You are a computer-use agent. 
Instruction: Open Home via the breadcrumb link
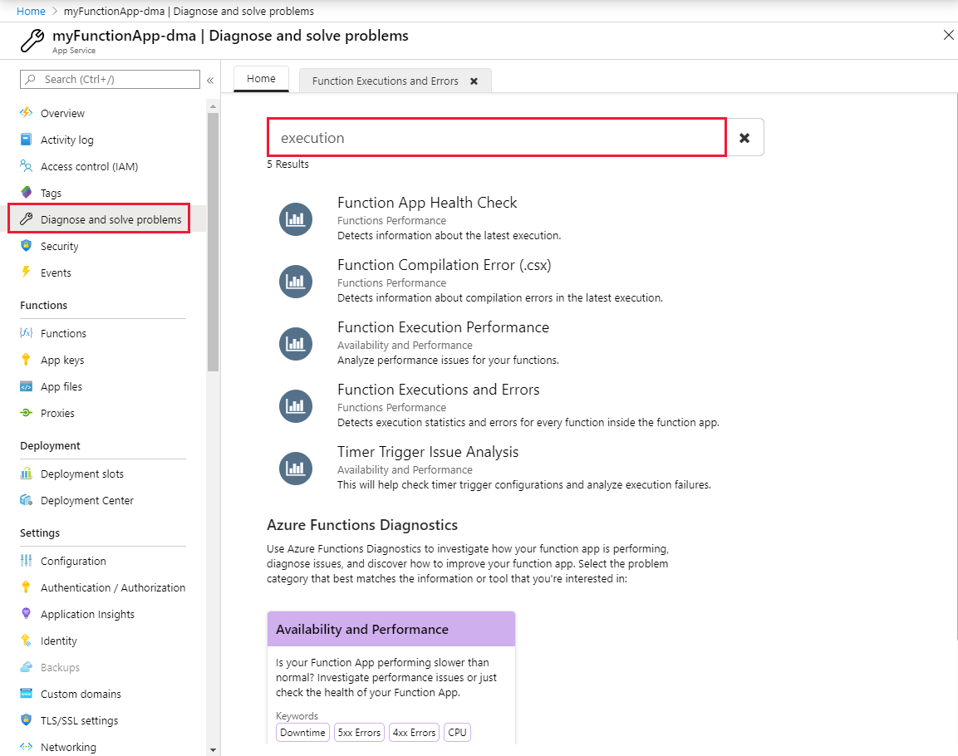31,11
